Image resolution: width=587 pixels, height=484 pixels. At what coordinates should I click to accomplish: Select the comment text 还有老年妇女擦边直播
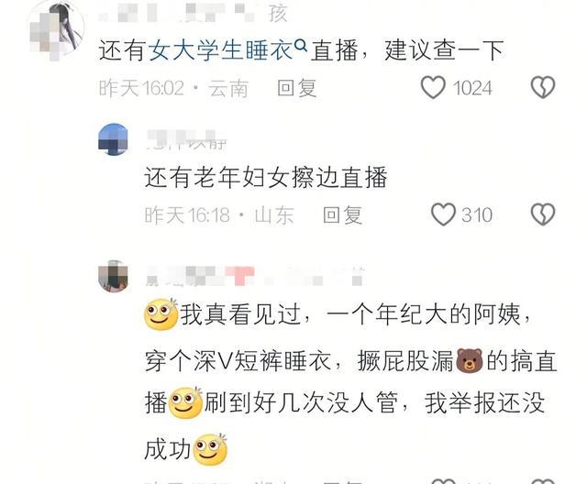266,177
